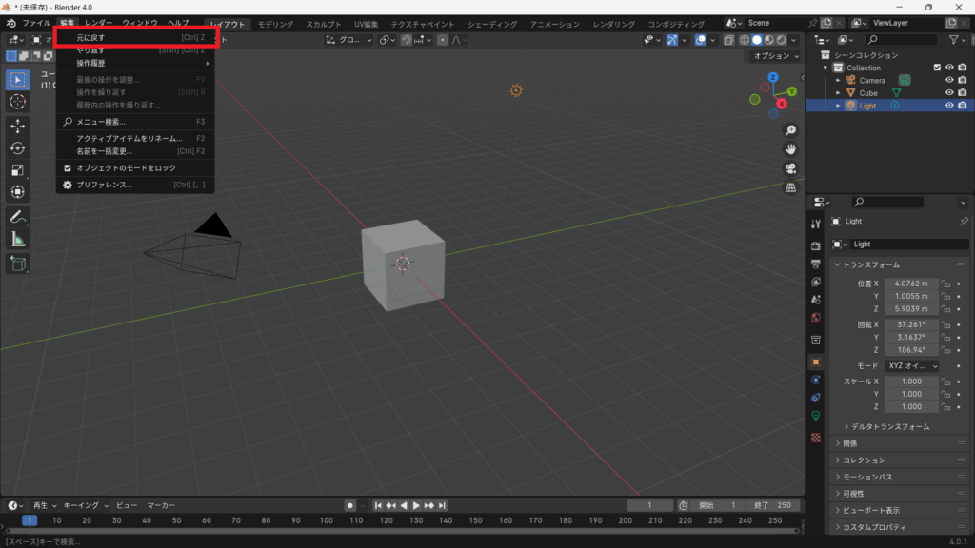
Task: Open the オプション dropdown in viewport
Action: click(775, 56)
